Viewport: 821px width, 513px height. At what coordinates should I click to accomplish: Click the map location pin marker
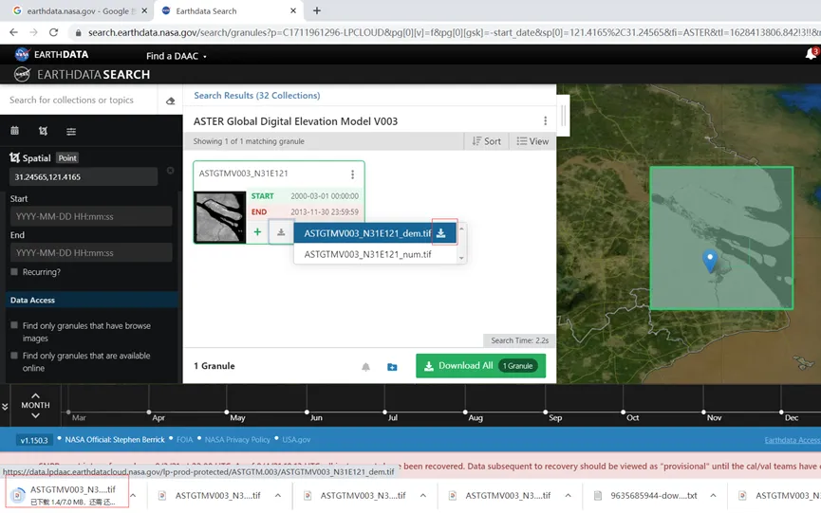pyautogui.click(x=710, y=261)
